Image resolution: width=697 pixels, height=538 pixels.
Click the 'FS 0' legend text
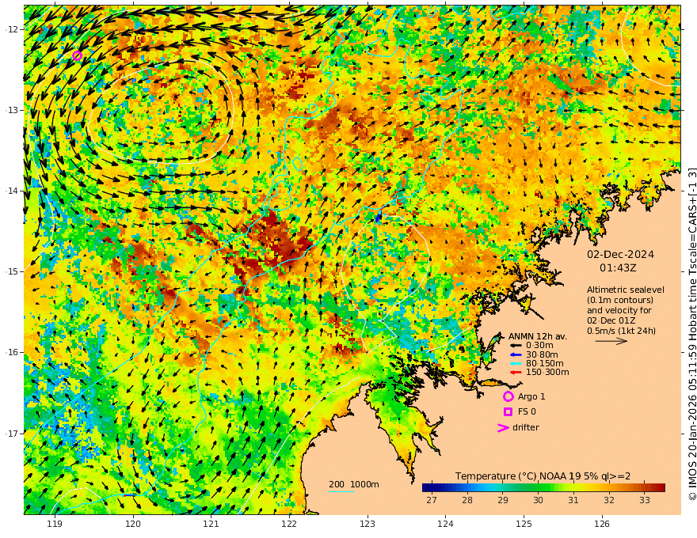527,412
